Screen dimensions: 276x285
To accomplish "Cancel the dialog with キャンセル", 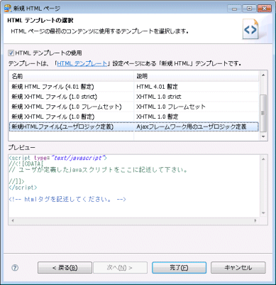I will click(238, 268).
